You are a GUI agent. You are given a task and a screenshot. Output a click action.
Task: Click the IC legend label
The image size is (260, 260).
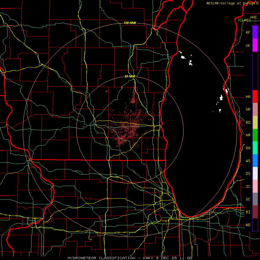(248, 187)
